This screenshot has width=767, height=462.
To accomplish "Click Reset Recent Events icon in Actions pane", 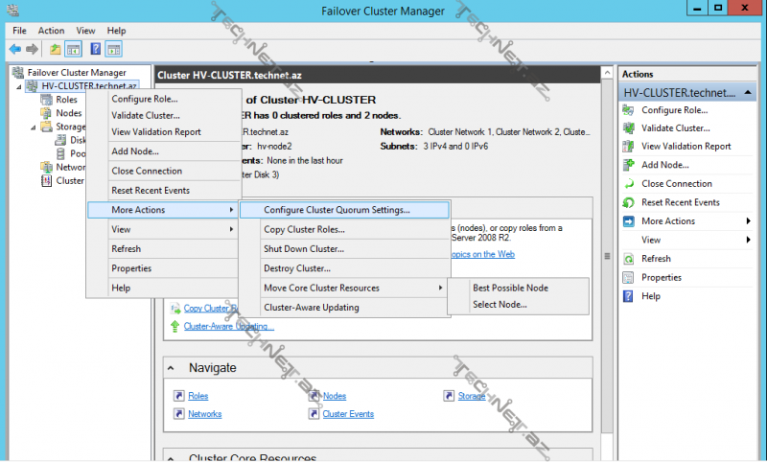I will coord(629,202).
